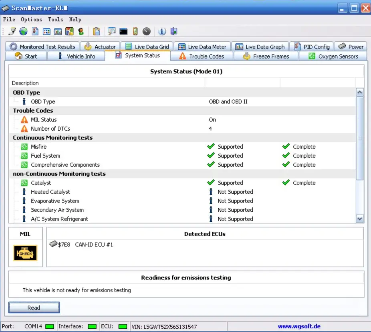The image size is (371, 332).
Task: Click the Supported checkmark next to Misfire
Action: [211, 146]
